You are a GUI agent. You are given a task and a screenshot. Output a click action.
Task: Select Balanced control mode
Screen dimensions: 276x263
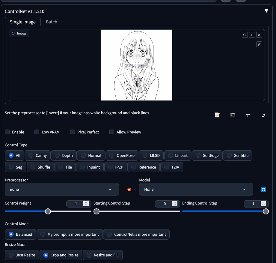click(20, 235)
